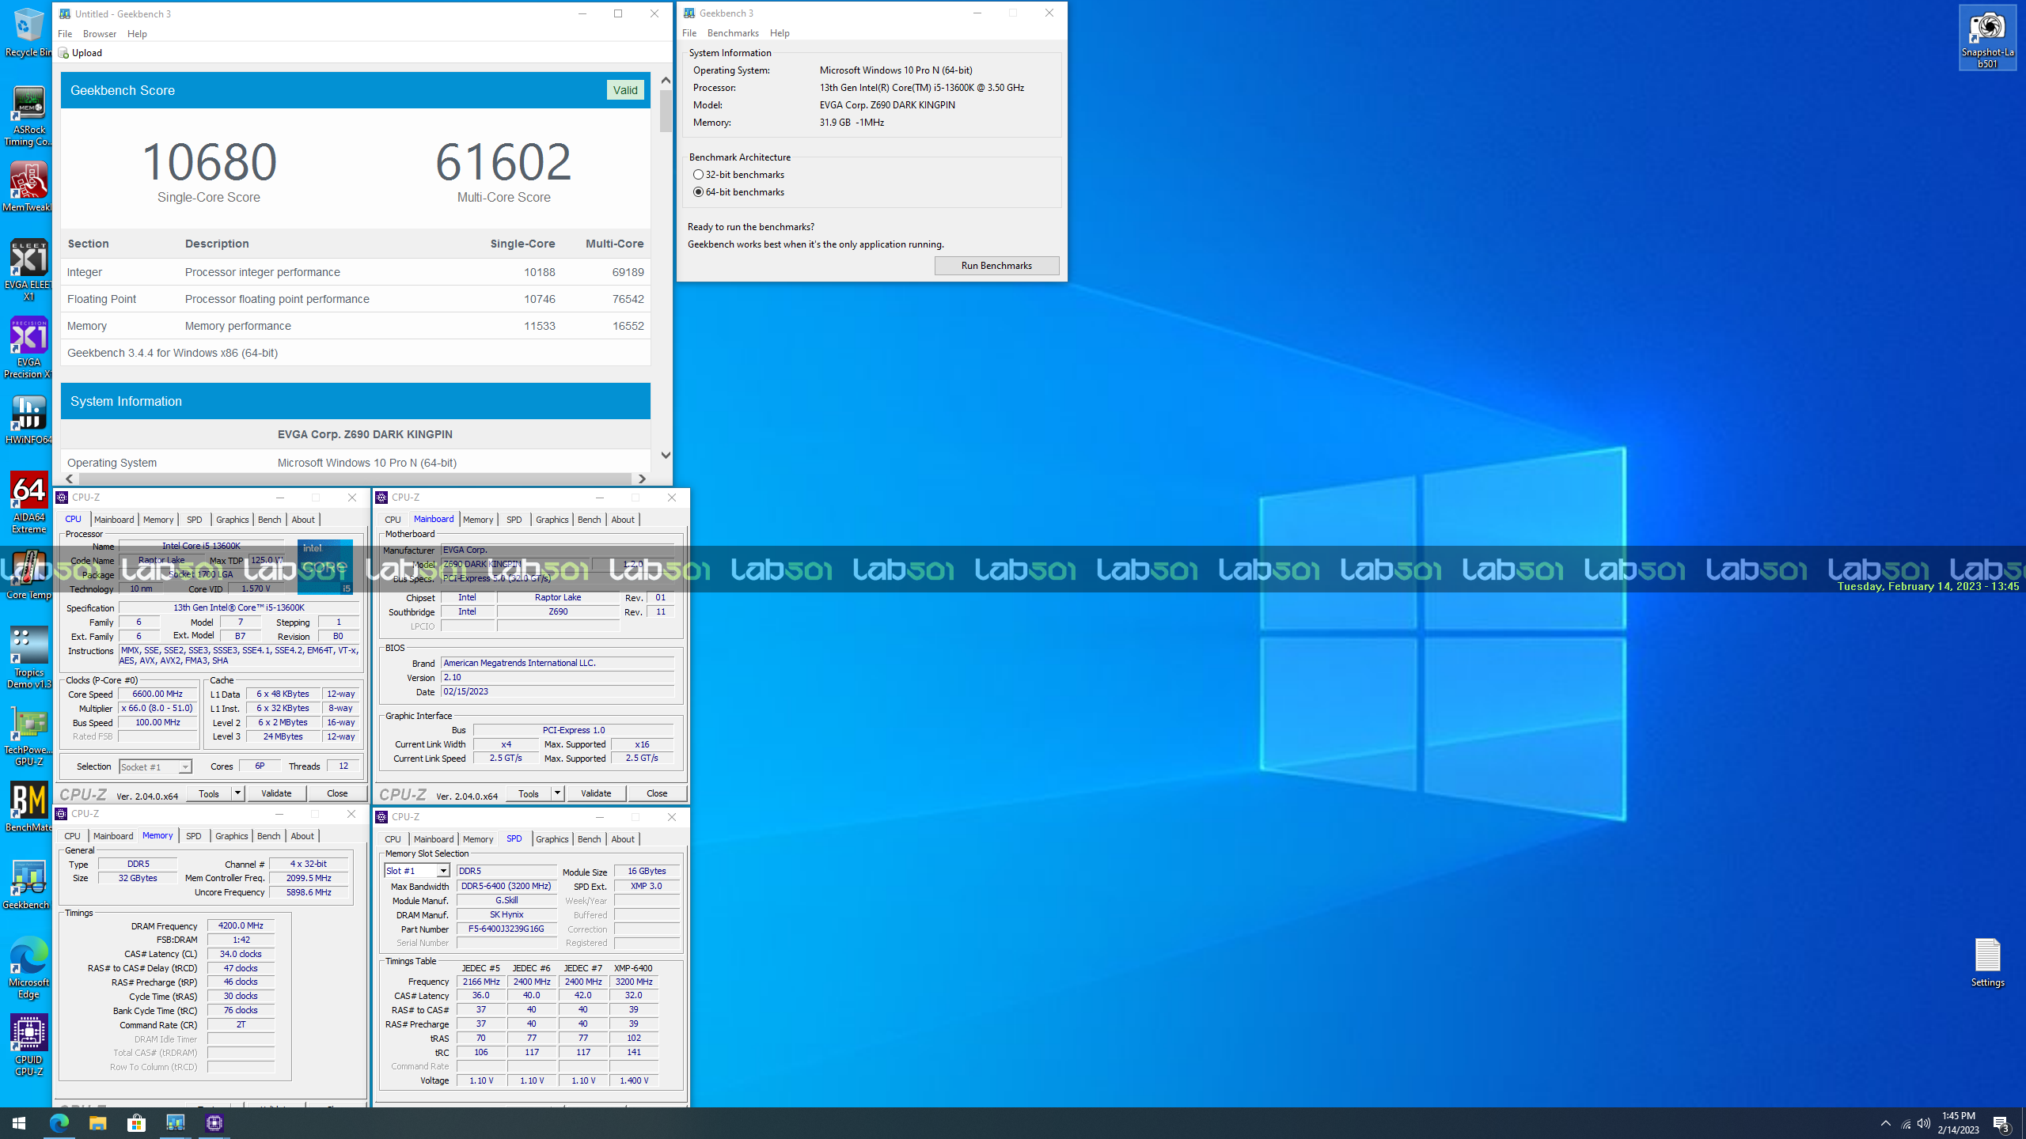This screenshot has height=1139, width=2026.
Task: Click DRAM Frequency value 4200.0 MHz
Action: 241,925
